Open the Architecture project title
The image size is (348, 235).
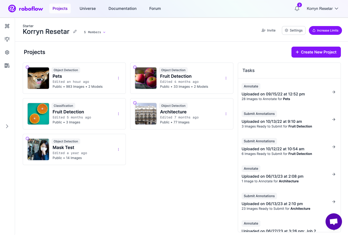173,112
